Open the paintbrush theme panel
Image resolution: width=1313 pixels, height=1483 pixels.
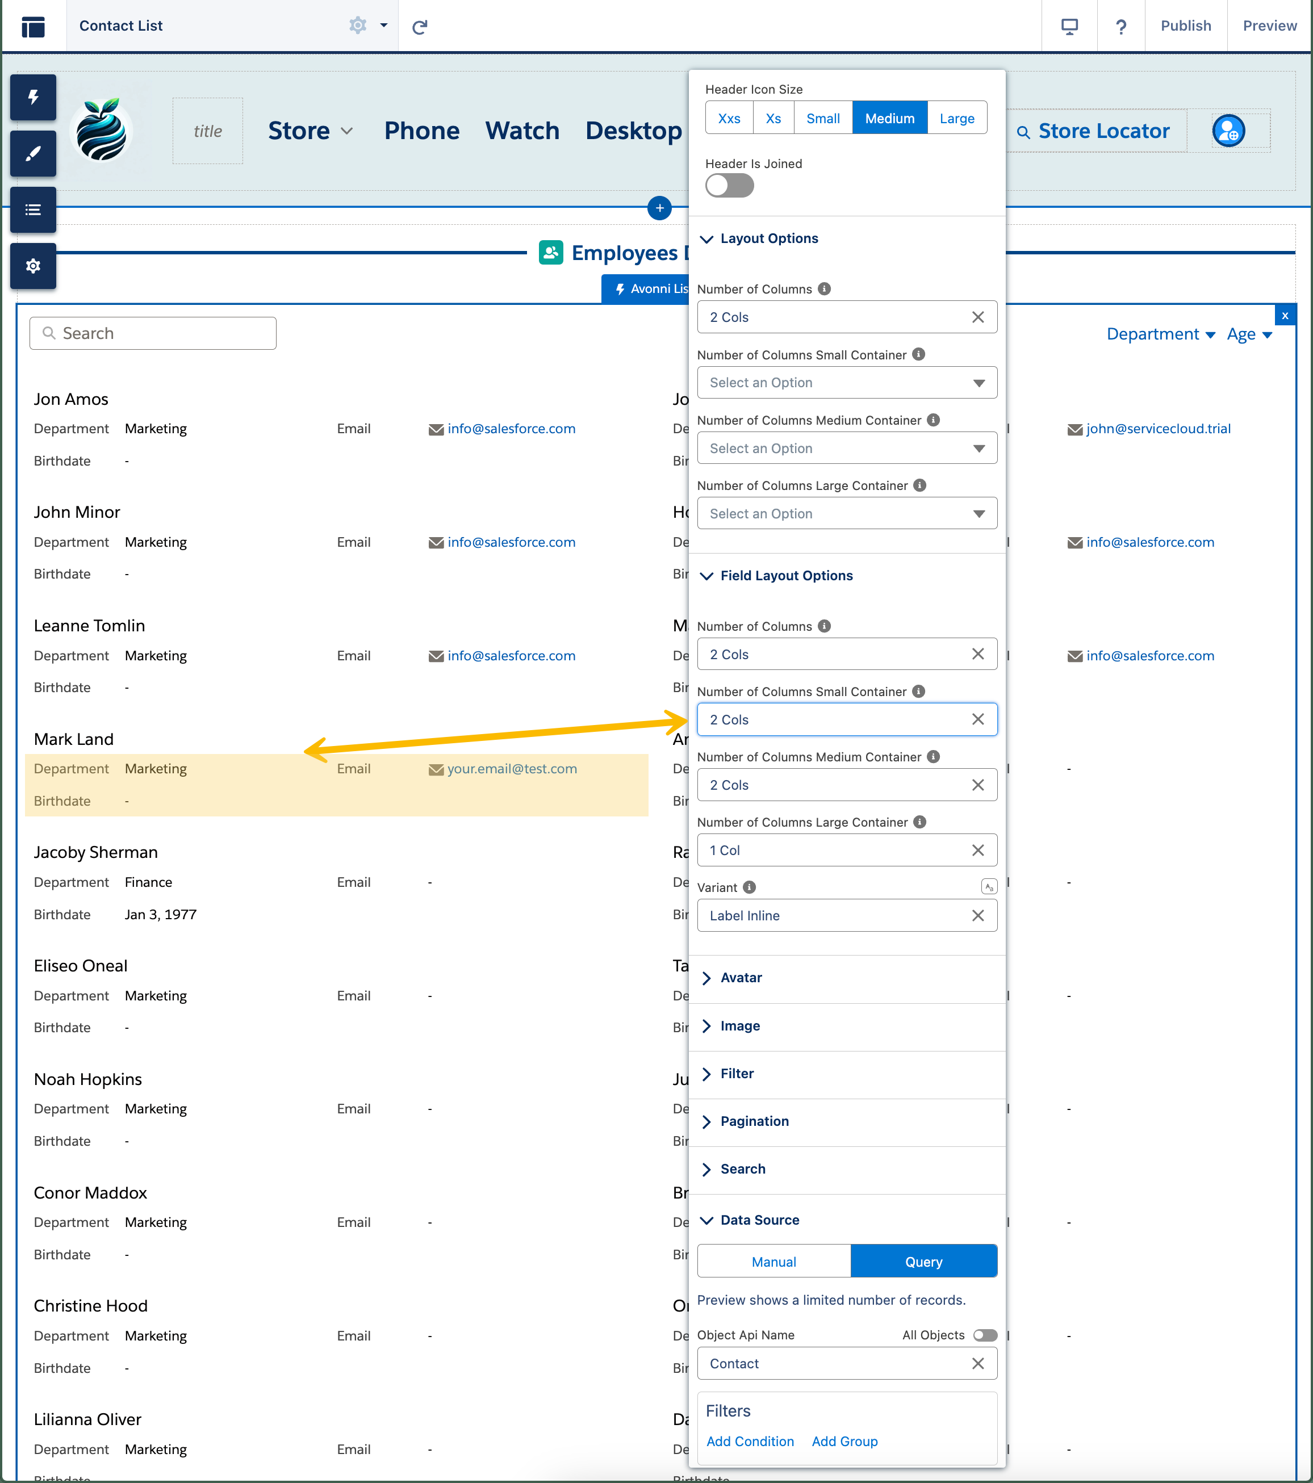(x=33, y=154)
